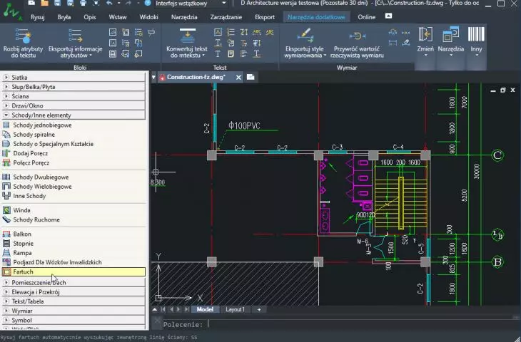The height and width of the screenshot is (342, 521).
Task: Open the Online ribbon tab
Action: 367,17
